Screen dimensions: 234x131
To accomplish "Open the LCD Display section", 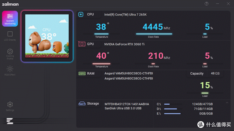I will coord(10,36).
